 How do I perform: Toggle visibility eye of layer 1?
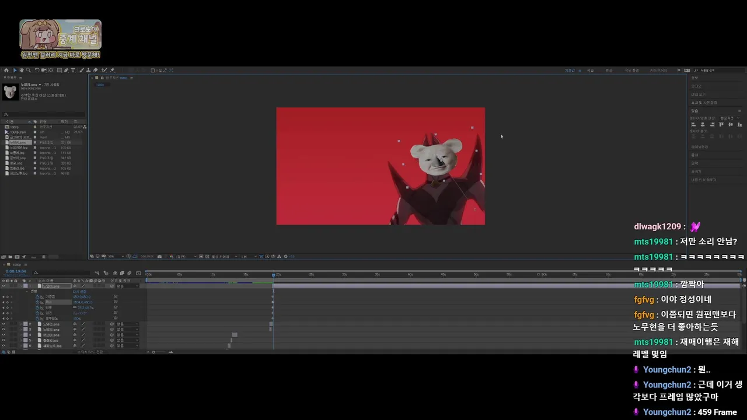[x=4, y=286]
